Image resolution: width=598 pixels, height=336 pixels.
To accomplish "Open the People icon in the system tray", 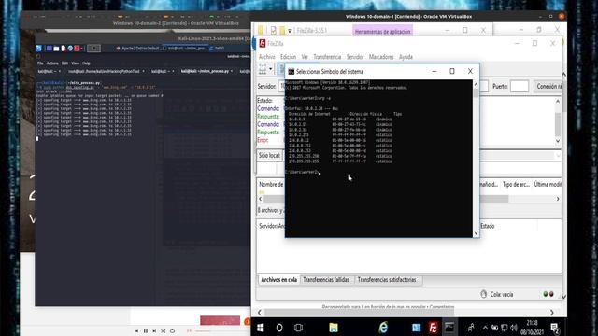I will [471, 328].
